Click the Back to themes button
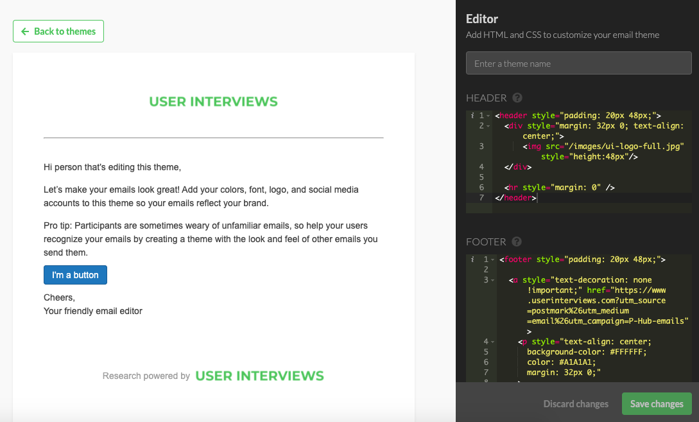The image size is (699, 422). click(58, 31)
